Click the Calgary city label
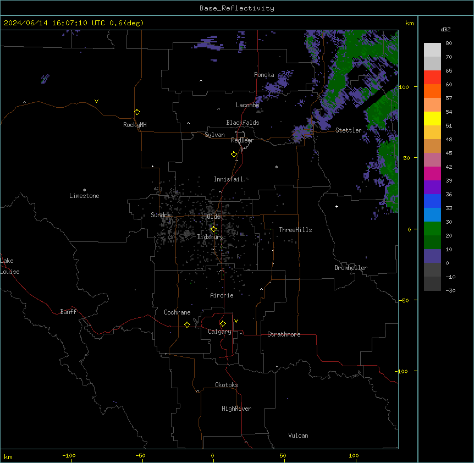Image resolution: width=474 pixels, height=463 pixels. 220,332
